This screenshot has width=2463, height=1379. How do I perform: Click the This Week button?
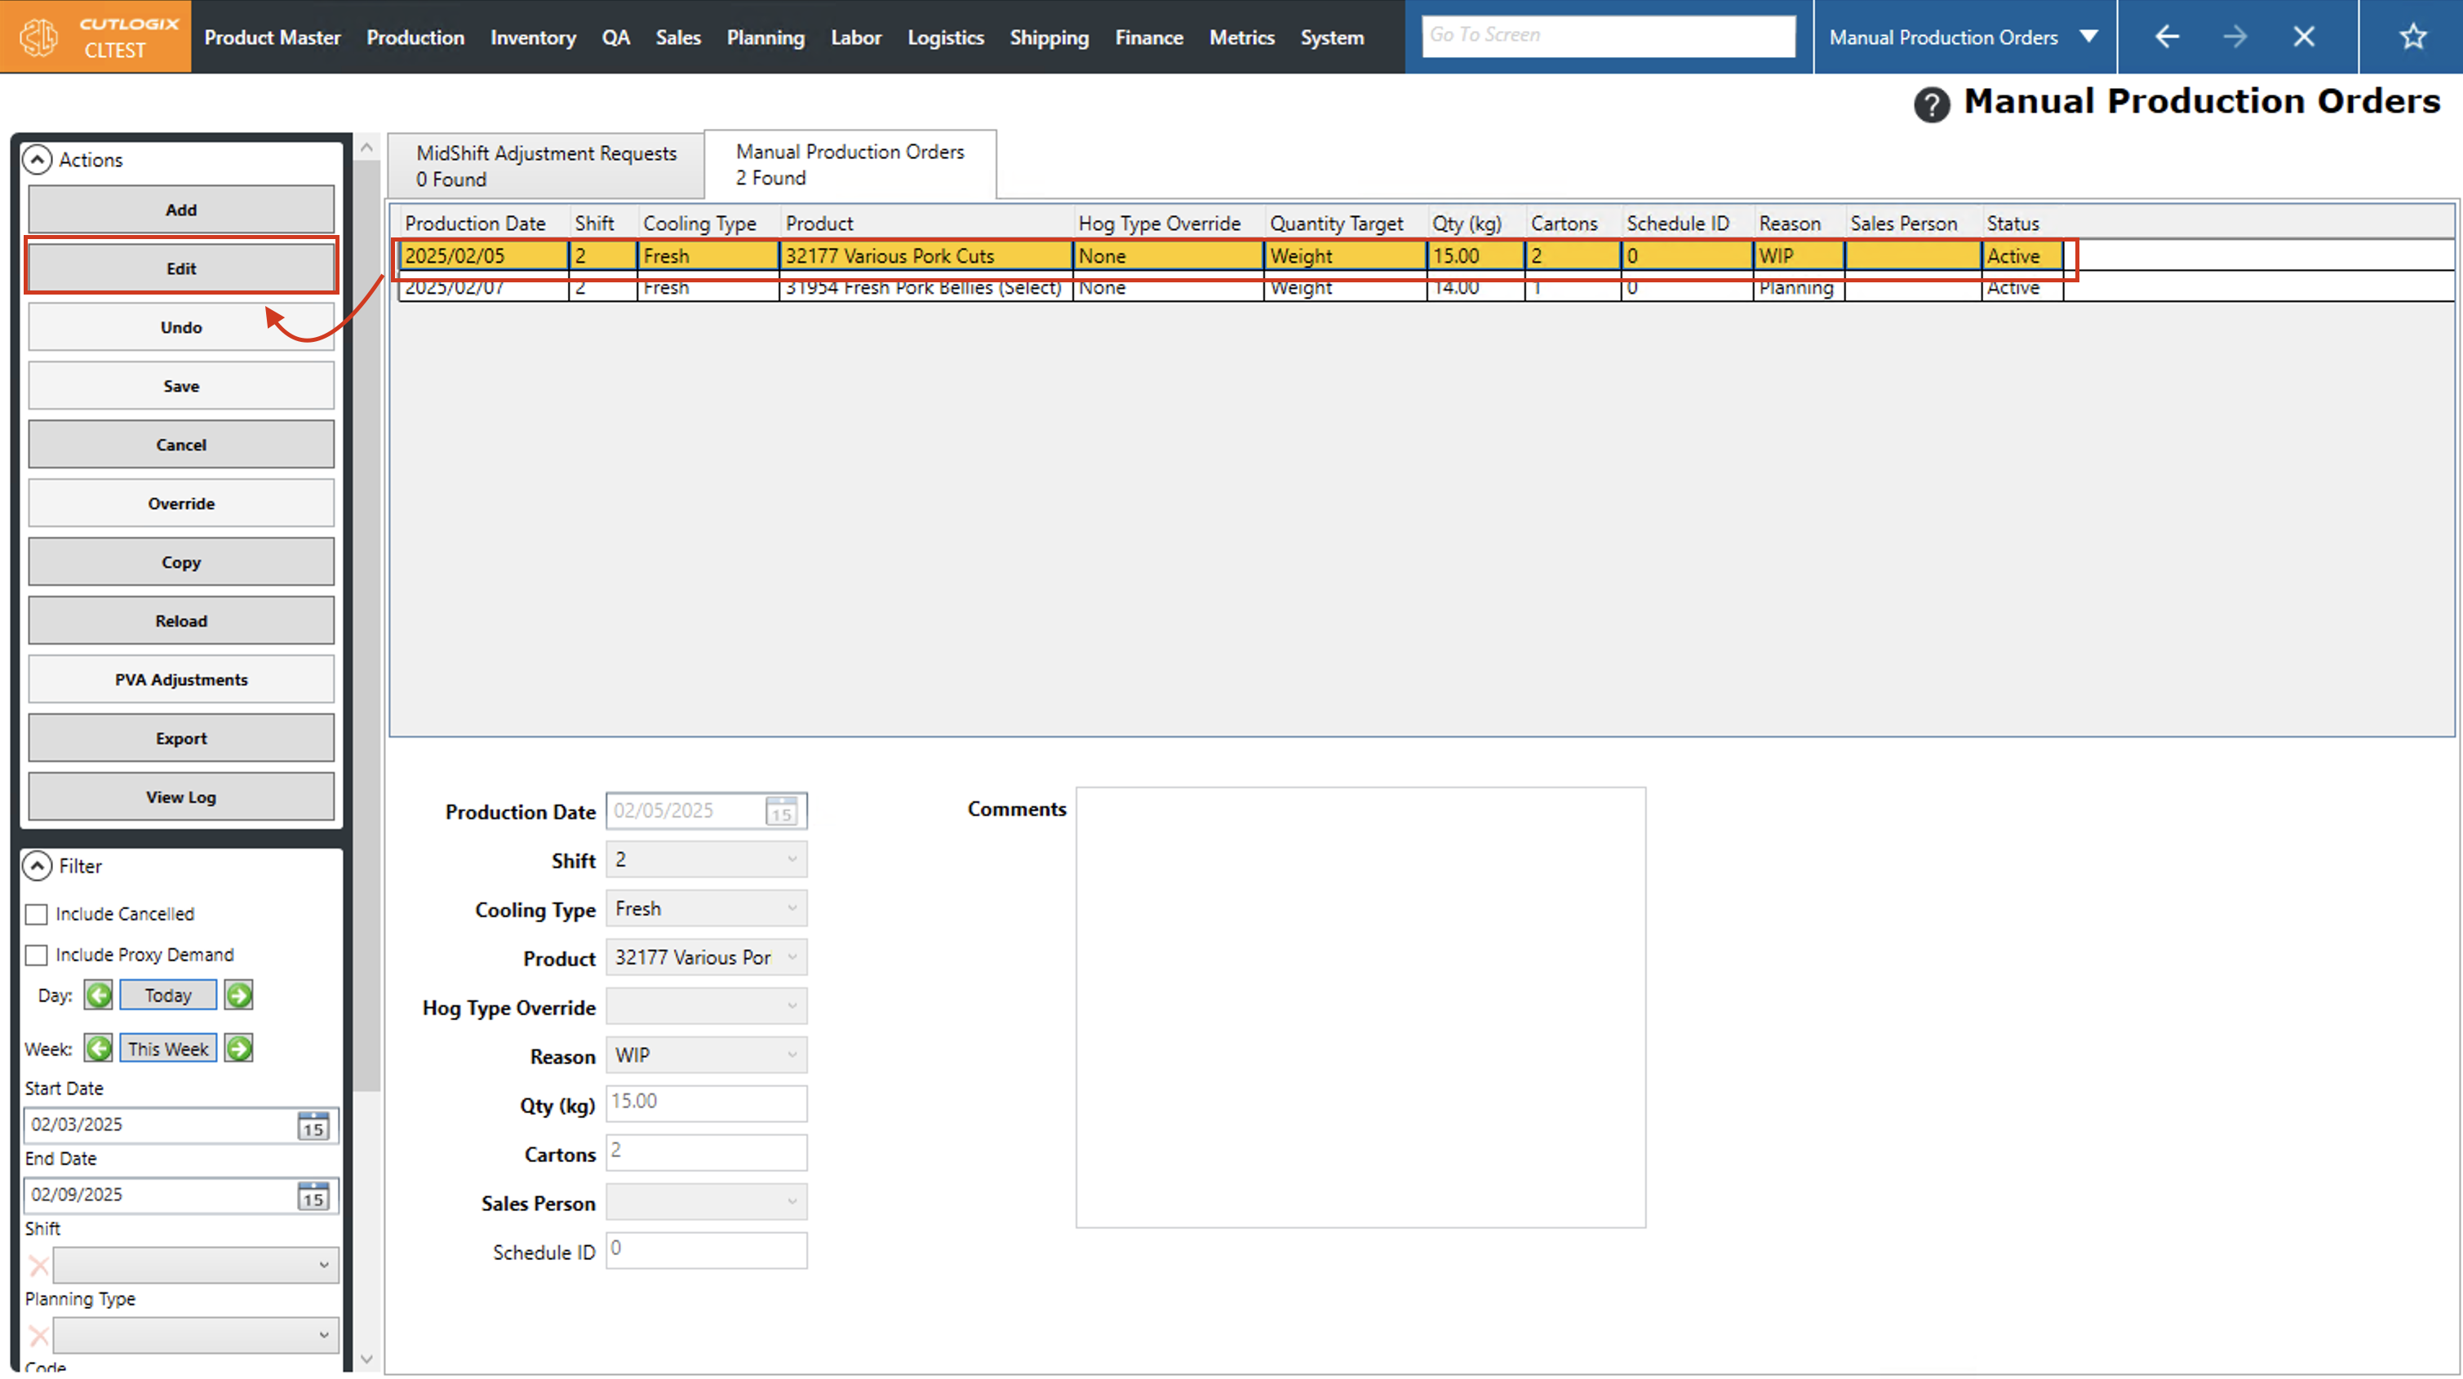click(x=167, y=1049)
